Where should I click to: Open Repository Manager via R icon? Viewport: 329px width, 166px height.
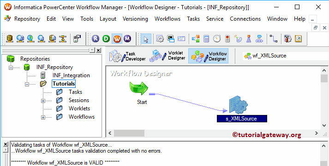point(96,39)
